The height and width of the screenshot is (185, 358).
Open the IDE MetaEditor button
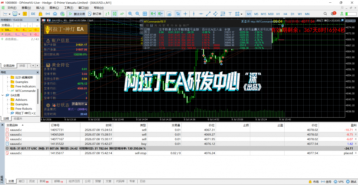click(33, 14)
